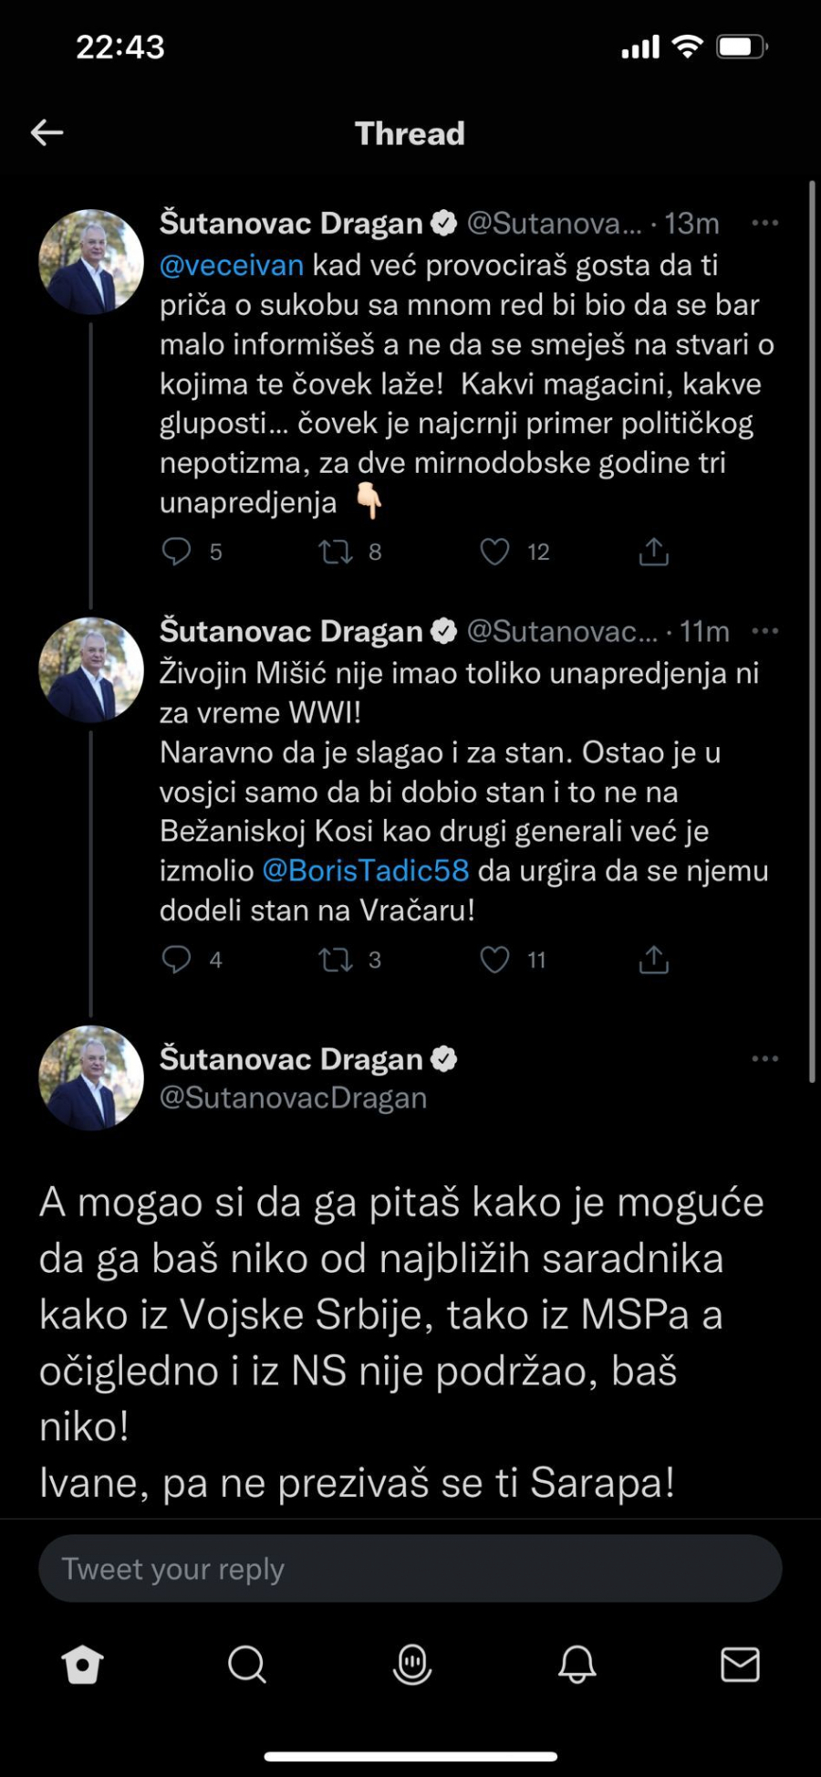Tap the Tweet your reply field
The width and height of the screenshot is (821, 1777).
coord(410,1569)
